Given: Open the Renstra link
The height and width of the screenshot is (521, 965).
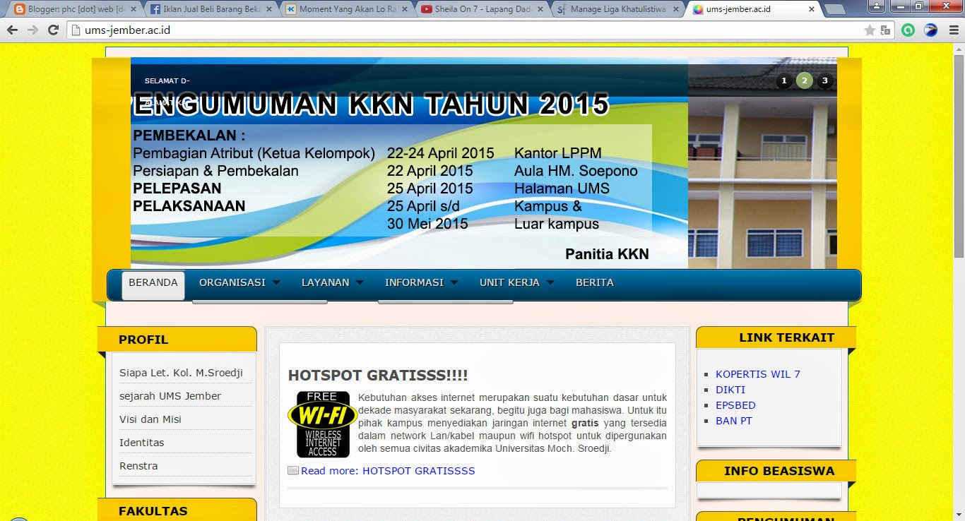Looking at the screenshot, I should pyautogui.click(x=138, y=466).
